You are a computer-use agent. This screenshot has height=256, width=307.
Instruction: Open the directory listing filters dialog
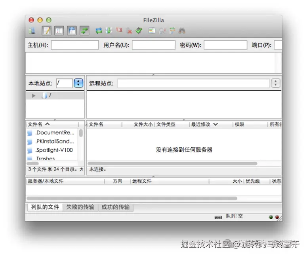[x=152, y=31]
